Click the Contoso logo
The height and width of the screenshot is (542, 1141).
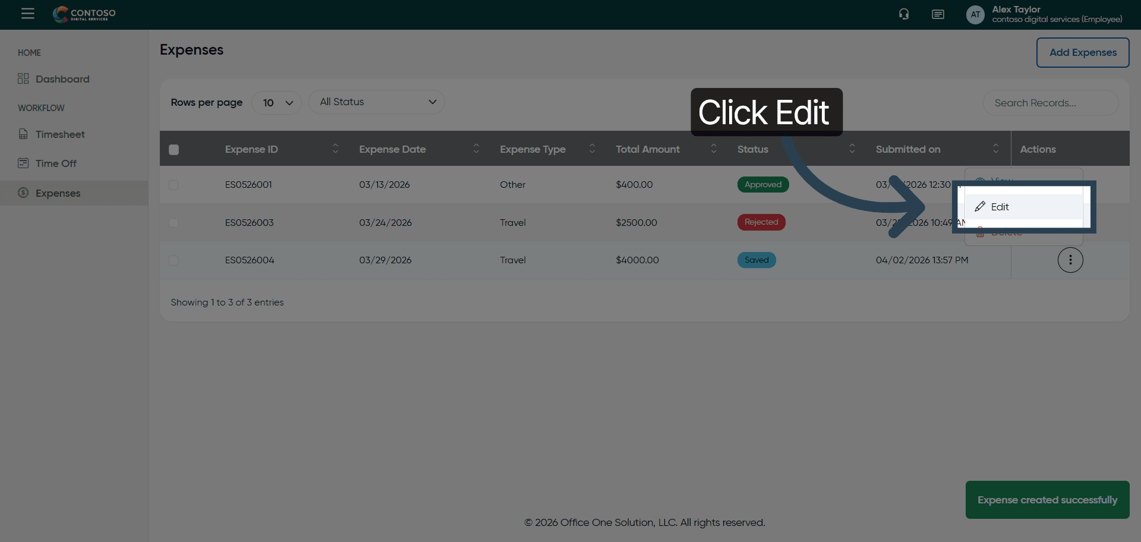pos(84,14)
